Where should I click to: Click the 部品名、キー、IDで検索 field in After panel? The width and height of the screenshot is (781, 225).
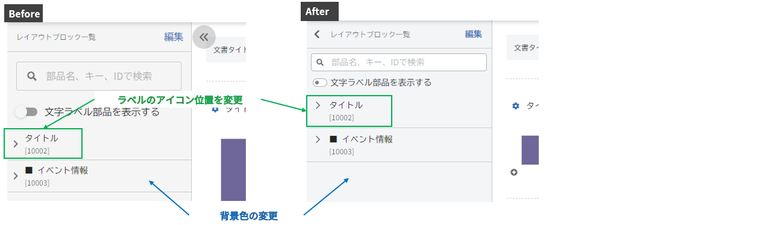[399, 62]
